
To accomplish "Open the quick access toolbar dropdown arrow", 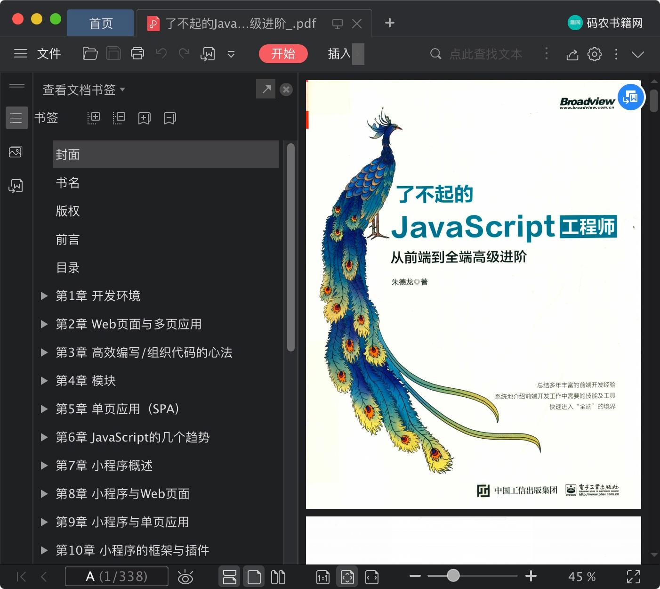I will [x=231, y=54].
